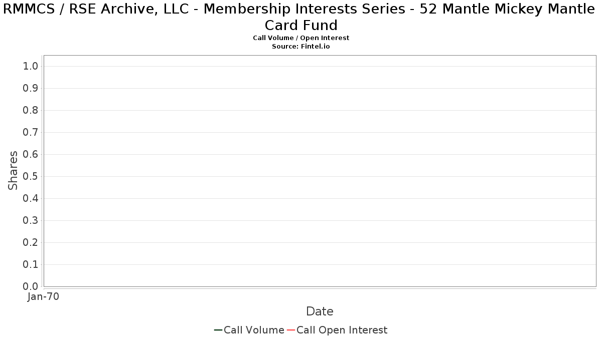This screenshot has height=338, width=602.
Task: Click the 1.0 y-axis tick label
Action: tap(31, 67)
